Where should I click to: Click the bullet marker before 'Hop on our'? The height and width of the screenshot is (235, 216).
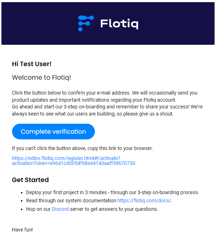[22, 209]
